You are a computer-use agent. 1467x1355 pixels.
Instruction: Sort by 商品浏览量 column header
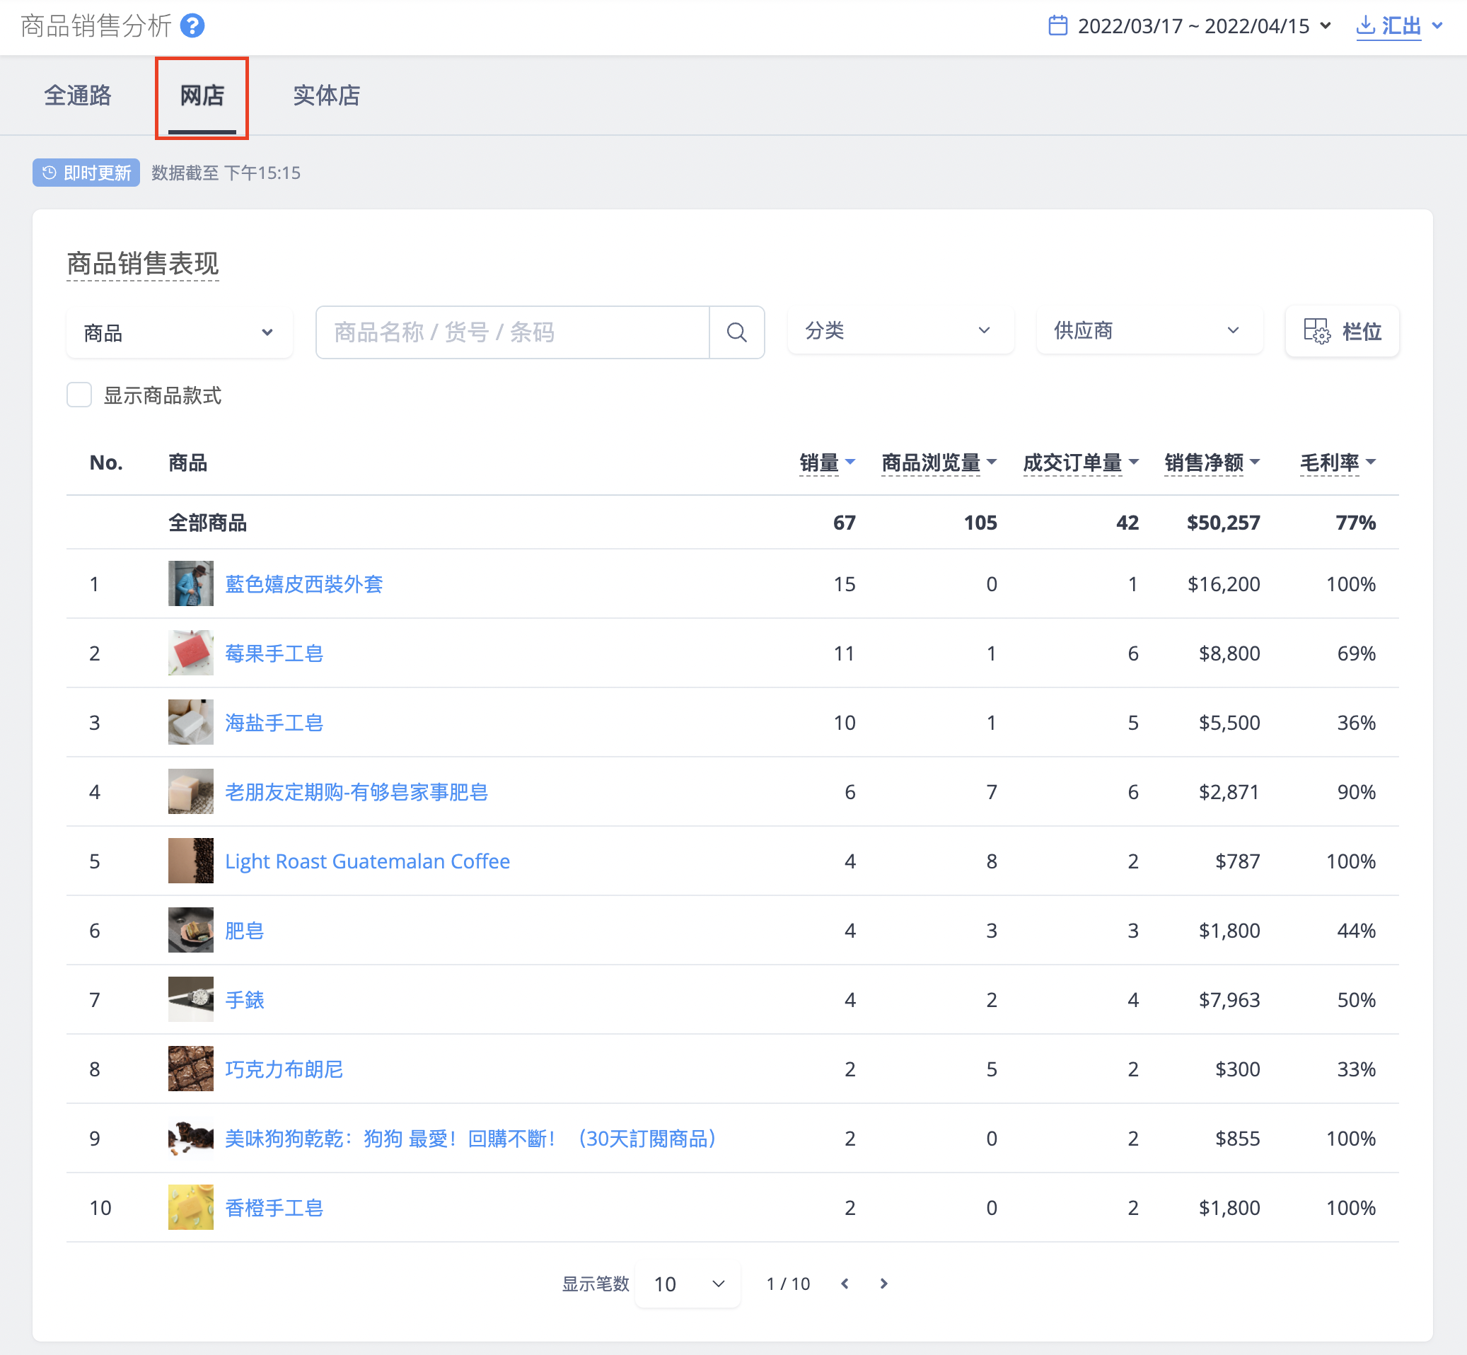[x=939, y=463]
